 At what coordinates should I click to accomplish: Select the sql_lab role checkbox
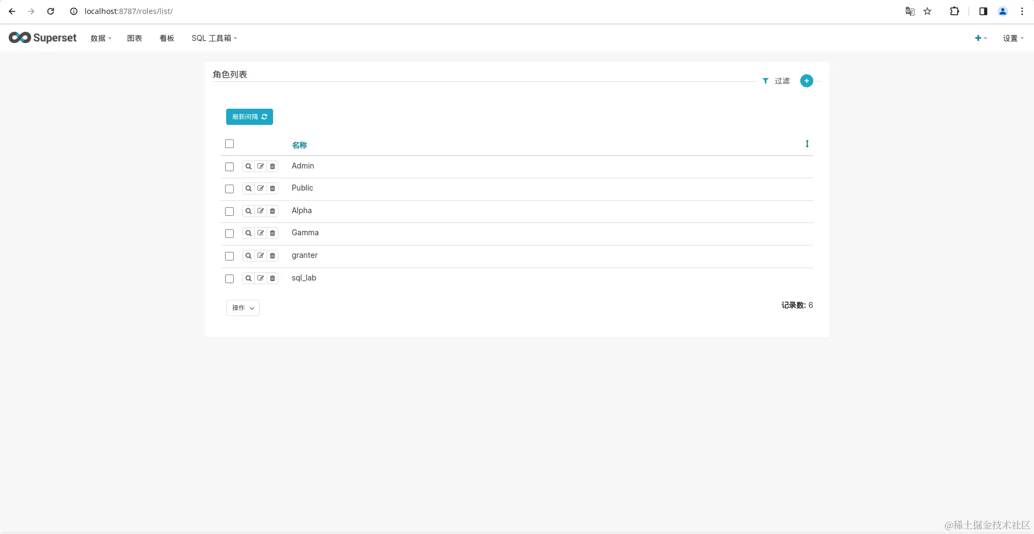point(229,279)
